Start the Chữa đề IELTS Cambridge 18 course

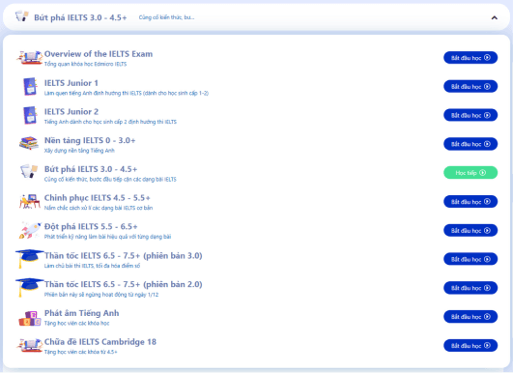point(470,346)
